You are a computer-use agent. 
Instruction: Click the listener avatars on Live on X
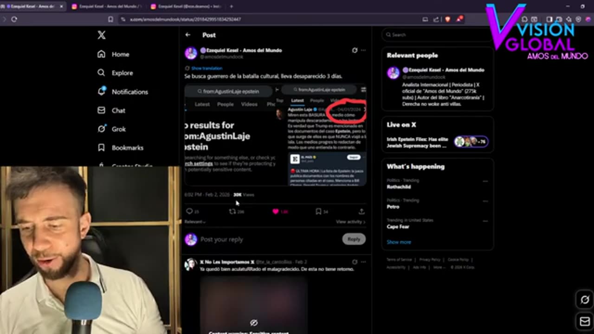[x=471, y=141]
